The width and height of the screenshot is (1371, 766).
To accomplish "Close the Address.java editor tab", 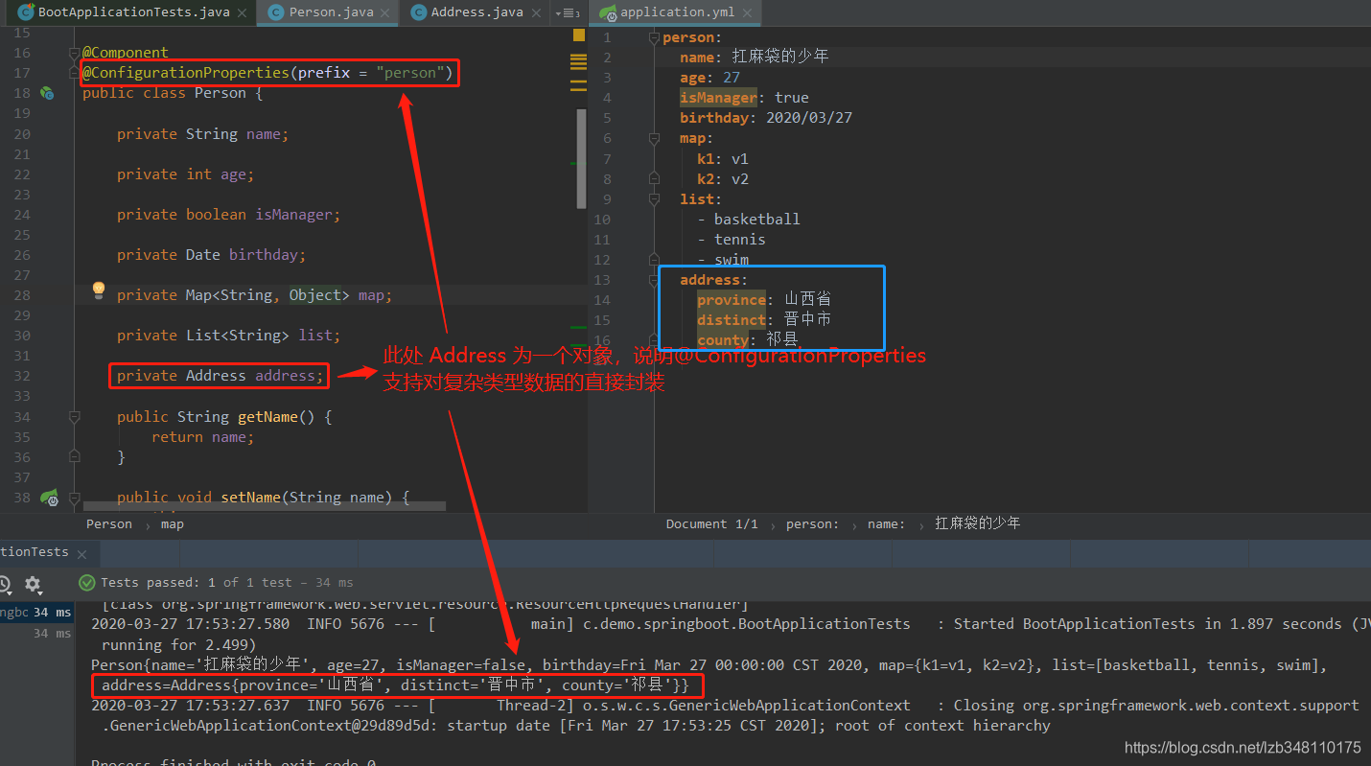I will point(535,12).
